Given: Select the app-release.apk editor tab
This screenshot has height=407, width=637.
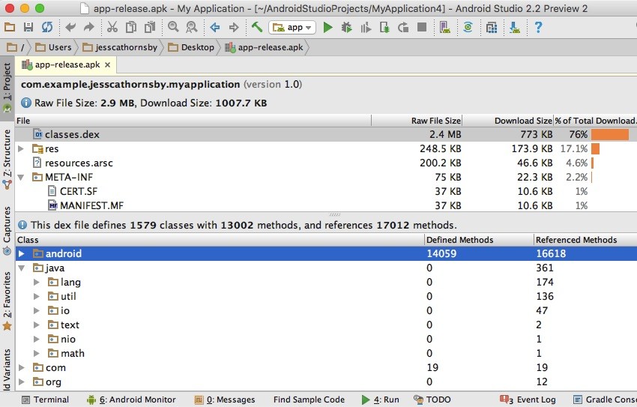Looking at the screenshot, I should [66, 64].
